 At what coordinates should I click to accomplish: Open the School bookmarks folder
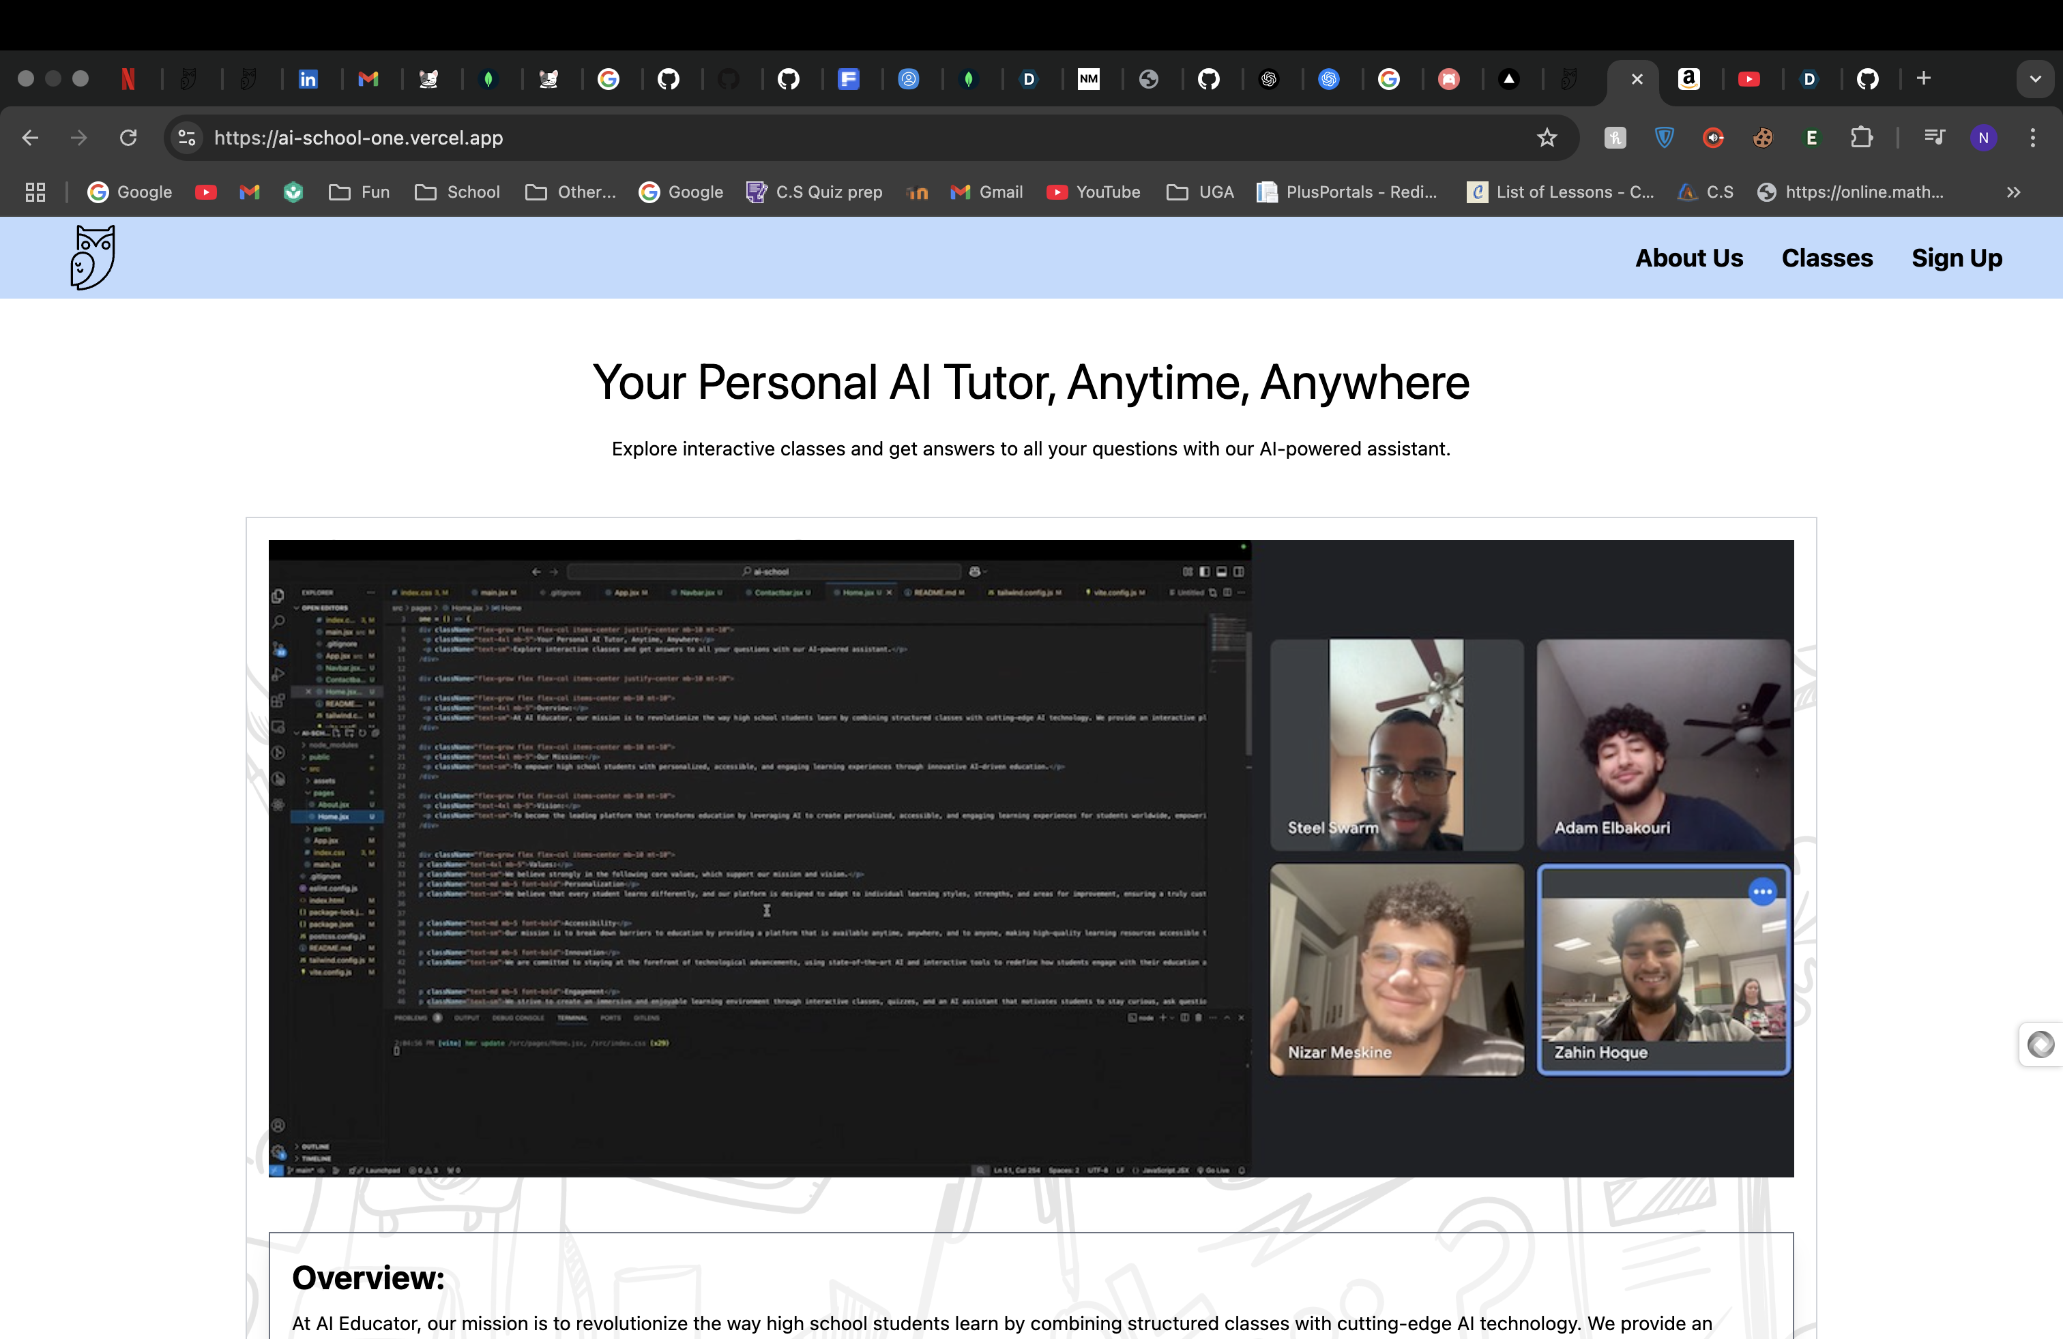point(457,192)
